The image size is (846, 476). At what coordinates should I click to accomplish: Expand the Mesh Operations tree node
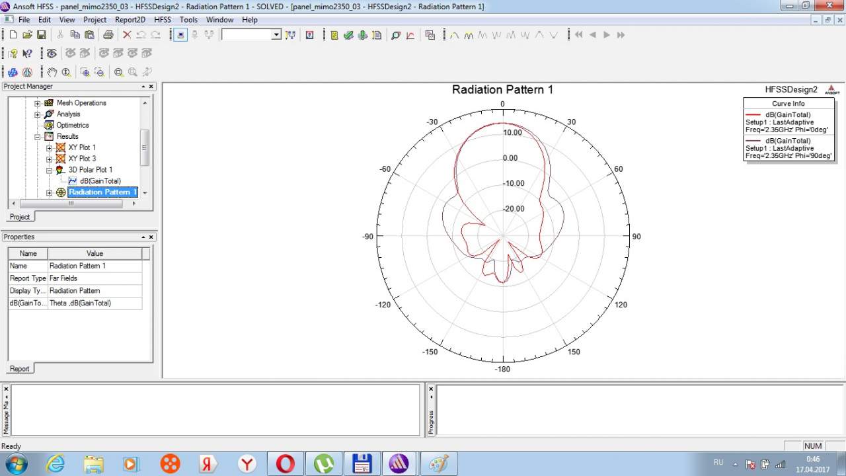(38, 103)
